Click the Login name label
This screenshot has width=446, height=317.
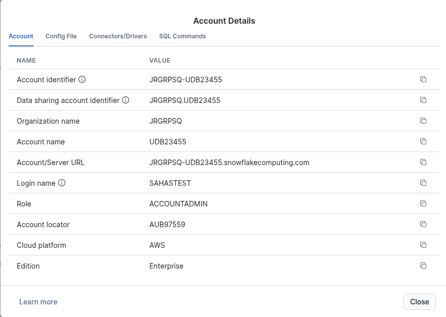pos(36,183)
